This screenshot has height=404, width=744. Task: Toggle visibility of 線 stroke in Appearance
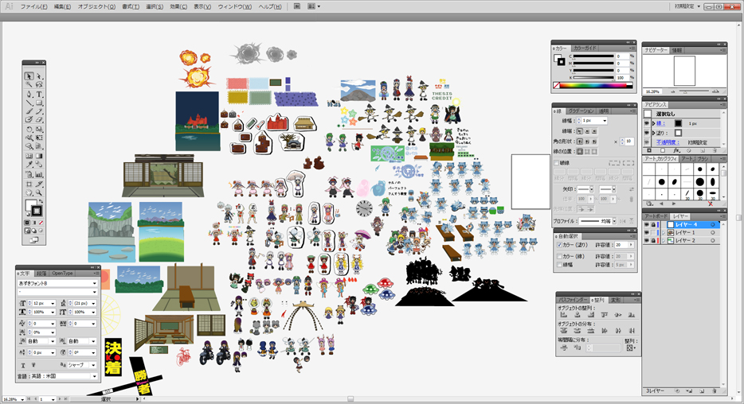(x=647, y=123)
